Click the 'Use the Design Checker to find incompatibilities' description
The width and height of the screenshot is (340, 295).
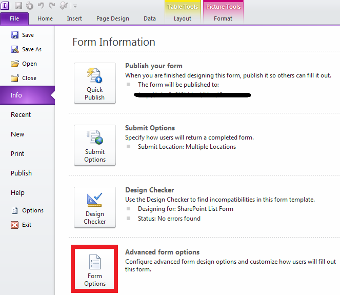click(x=220, y=200)
